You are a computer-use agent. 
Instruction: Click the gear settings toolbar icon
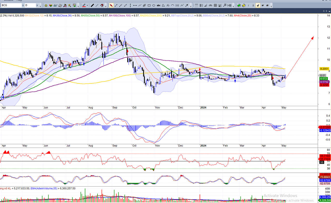tap(46, 5)
